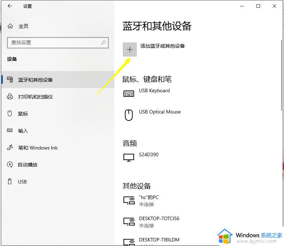Click the DESKTOP-7OTCI56 device icon
This screenshot has height=246, width=284.
coord(129,222)
